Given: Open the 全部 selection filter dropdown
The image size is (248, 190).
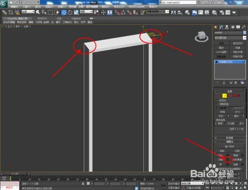Looking at the screenshot, I should [28, 12].
